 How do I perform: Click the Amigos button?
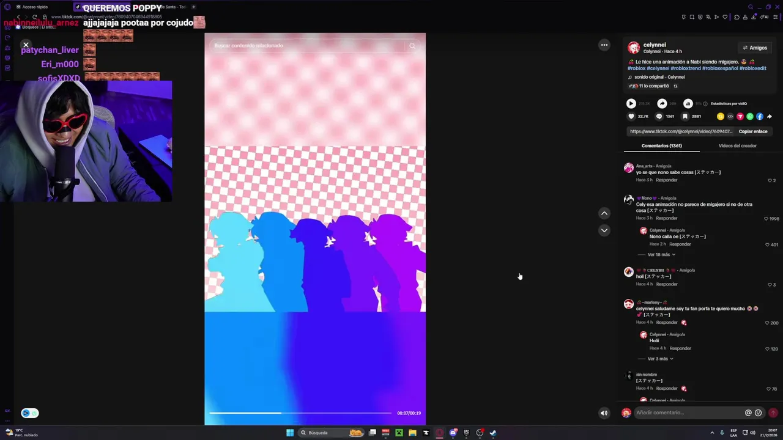coord(755,48)
